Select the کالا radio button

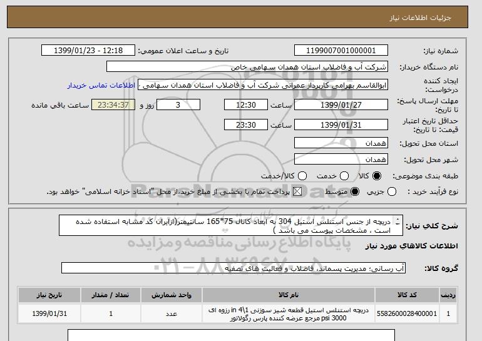(377, 176)
